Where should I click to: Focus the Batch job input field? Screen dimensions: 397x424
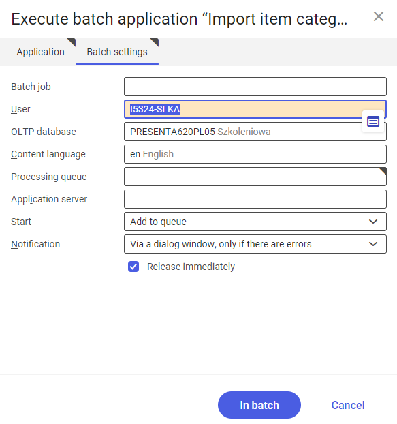click(x=255, y=87)
